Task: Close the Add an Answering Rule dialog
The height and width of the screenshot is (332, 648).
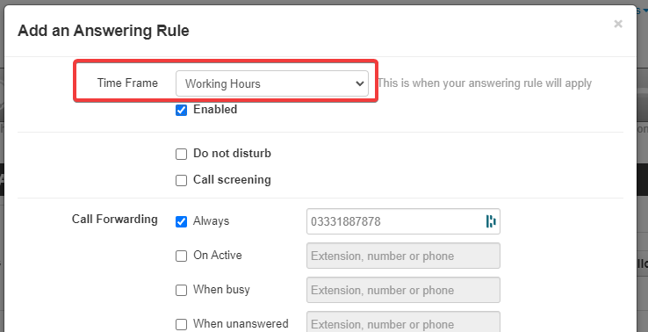Action: (618, 24)
